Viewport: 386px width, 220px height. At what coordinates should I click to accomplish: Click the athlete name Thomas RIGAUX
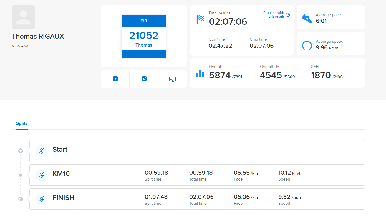(x=38, y=36)
